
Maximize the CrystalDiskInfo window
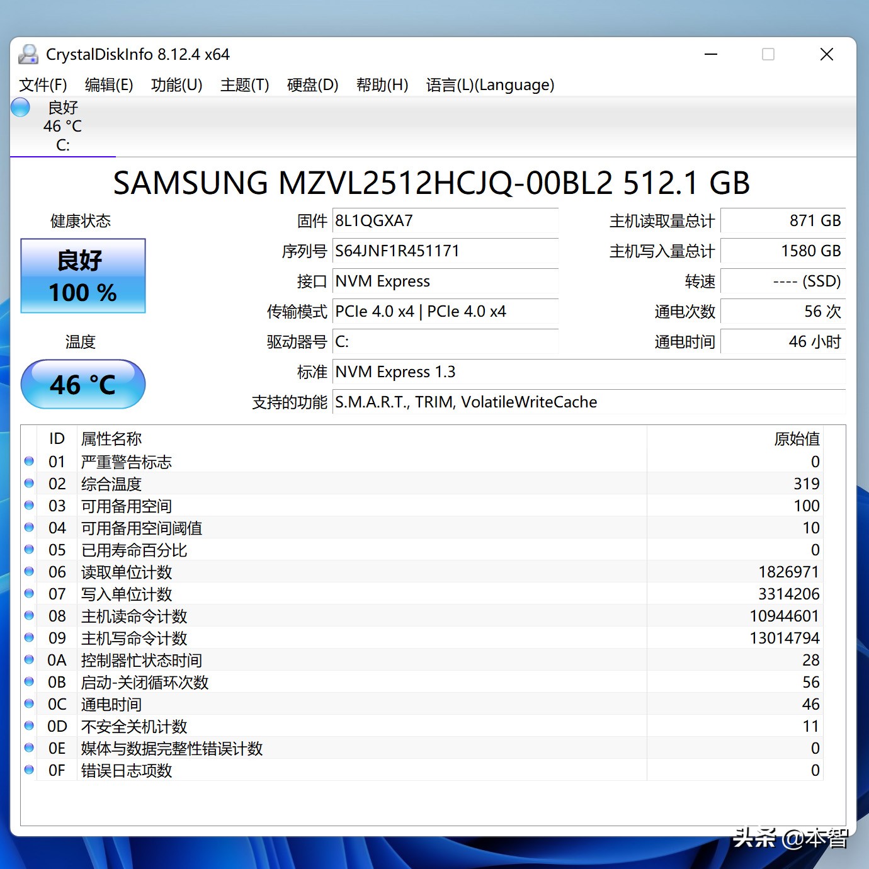(768, 55)
